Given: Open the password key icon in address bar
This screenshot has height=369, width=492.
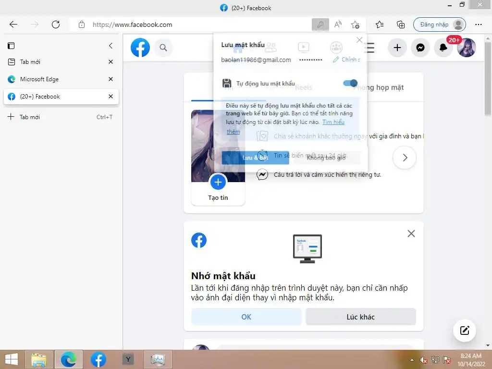Looking at the screenshot, I should click(x=320, y=25).
